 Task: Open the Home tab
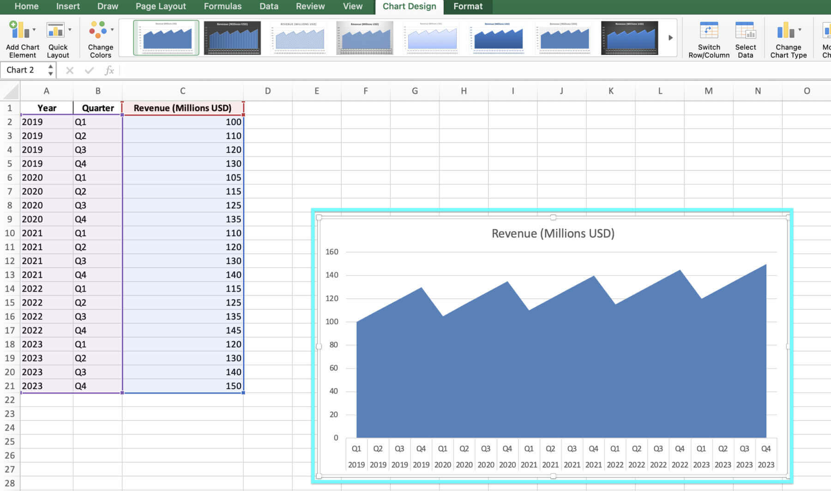click(26, 6)
